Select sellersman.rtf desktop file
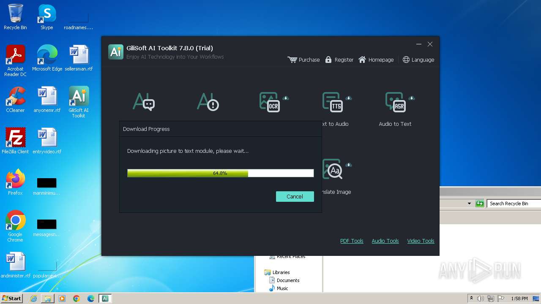541x304 pixels. 79,58
